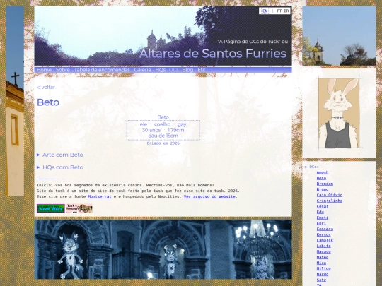Viewport: 382px width, 286px height.
Task: Open Brendan in the OCs list
Action: (x=325, y=184)
